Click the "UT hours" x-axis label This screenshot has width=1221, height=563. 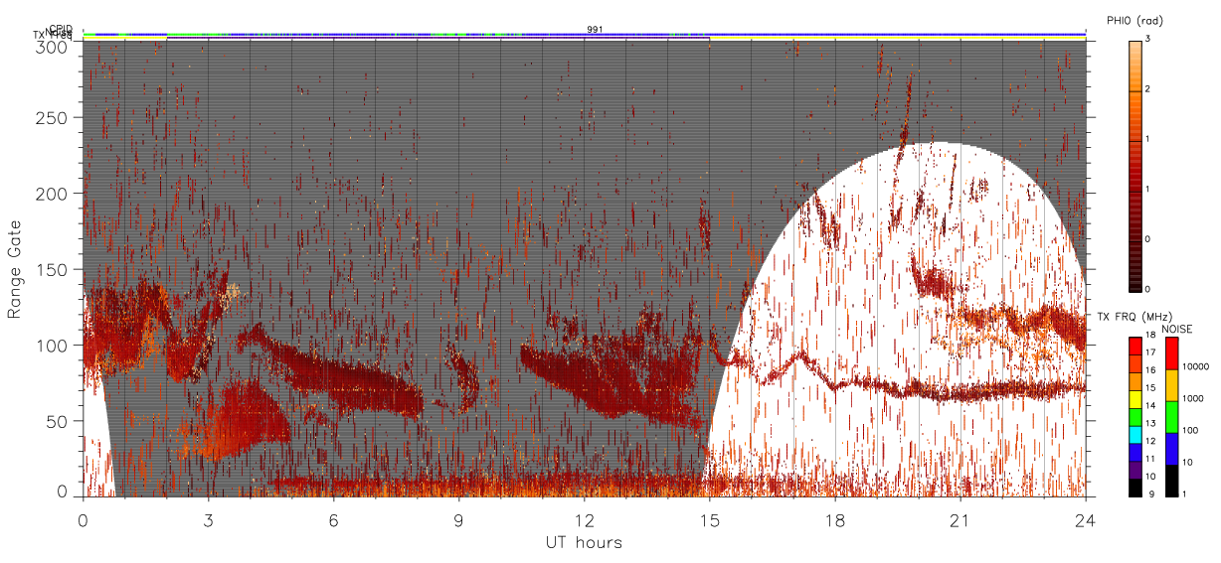(x=584, y=543)
